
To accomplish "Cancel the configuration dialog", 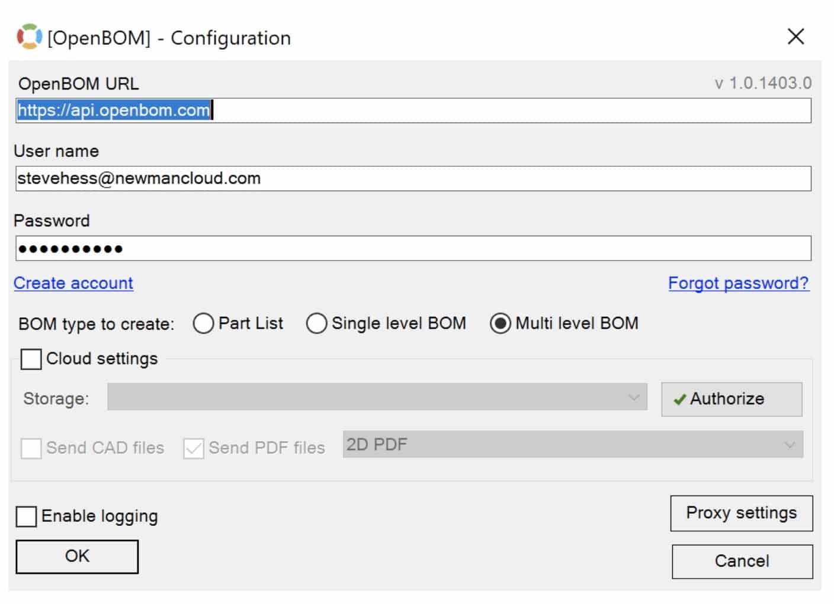I will point(742,561).
